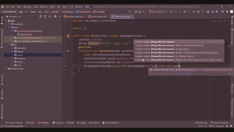Open the Problems tool window
Screen dimensions: 234x132
pyautogui.click(x=44, y=123)
